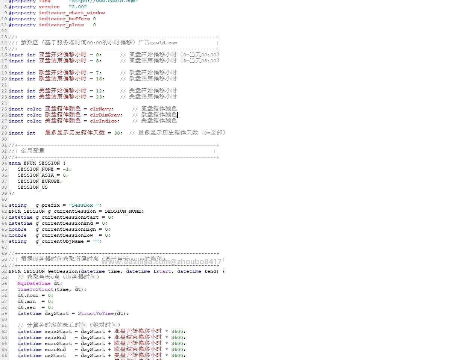Click dt.sec assignment line
This screenshot has width=466, height=360.
coord(35,307)
